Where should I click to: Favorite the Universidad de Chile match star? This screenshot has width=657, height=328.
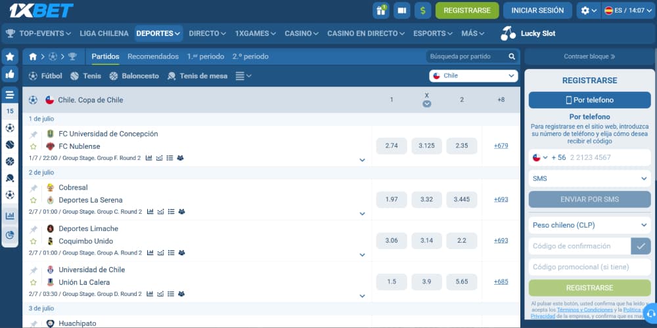click(x=34, y=282)
